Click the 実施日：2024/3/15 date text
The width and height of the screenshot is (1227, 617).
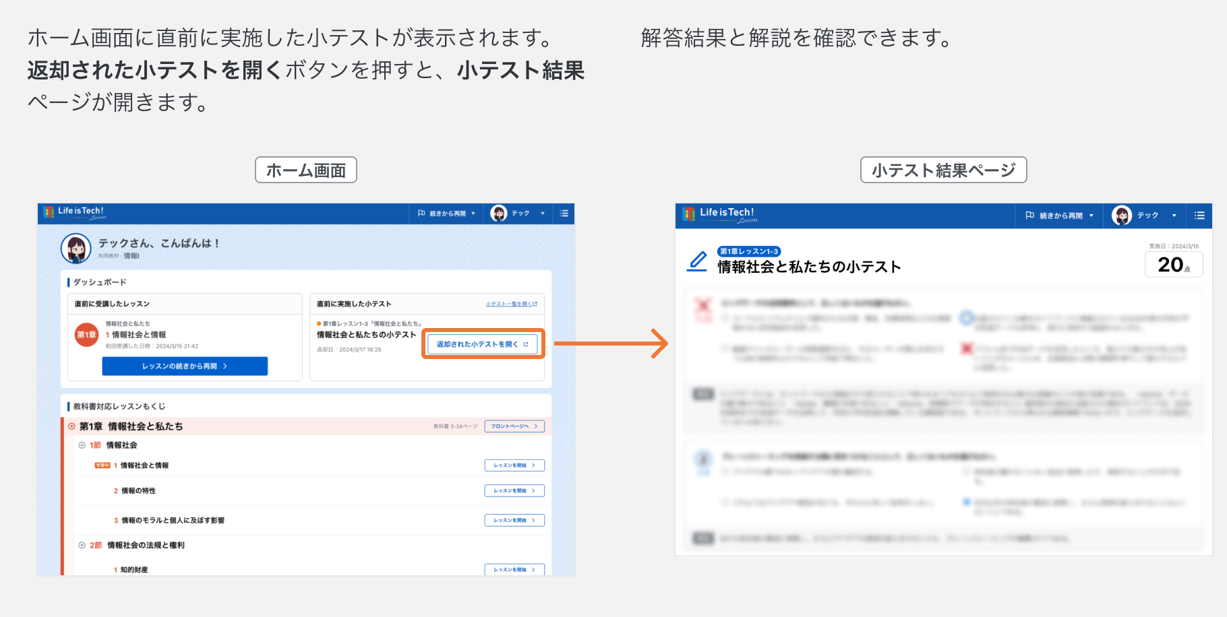click(1174, 247)
